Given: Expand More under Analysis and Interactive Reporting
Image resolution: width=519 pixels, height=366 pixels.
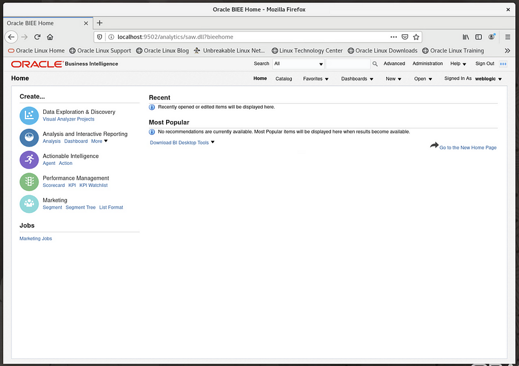Looking at the screenshot, I should pos(99,141).
